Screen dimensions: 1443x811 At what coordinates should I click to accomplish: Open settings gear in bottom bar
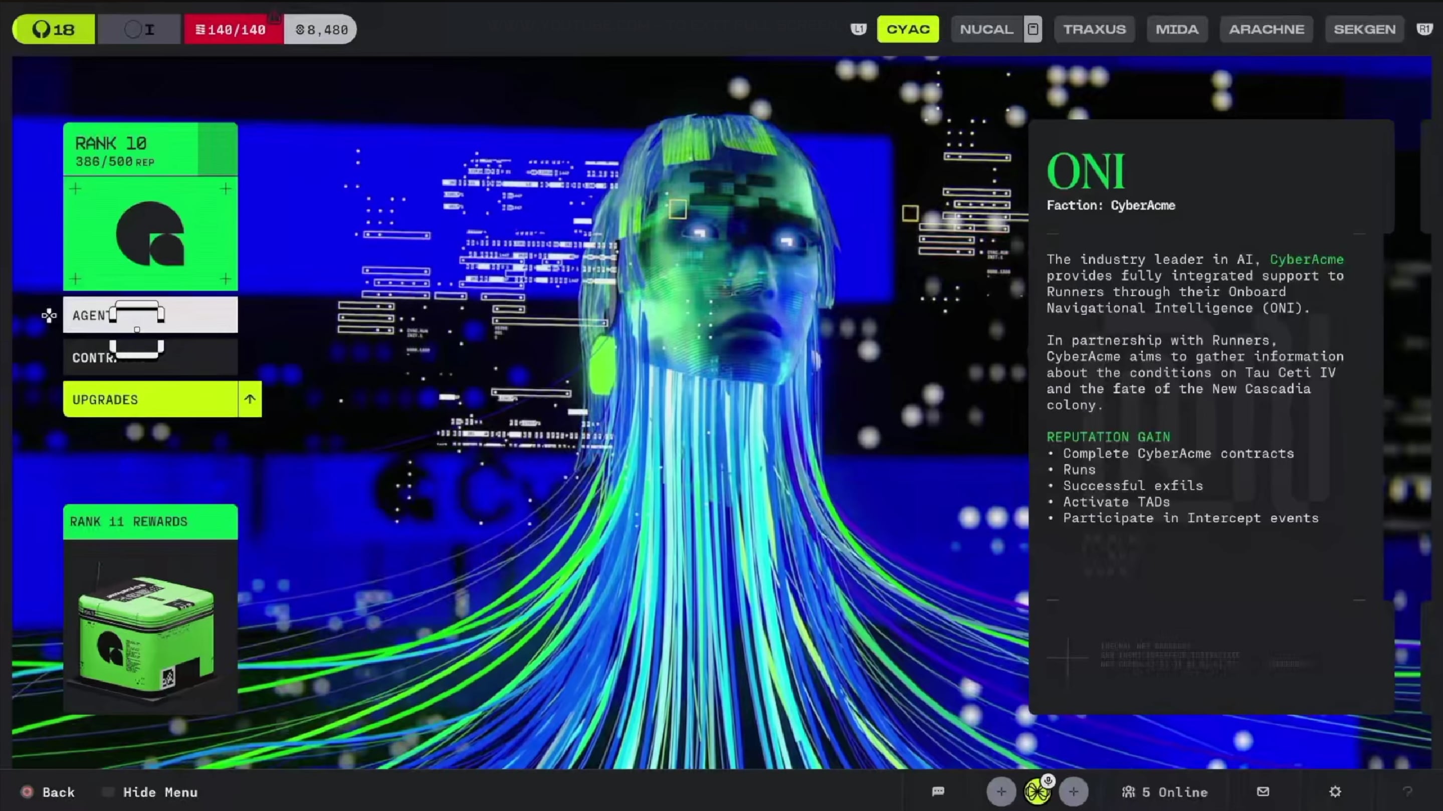[x=1335, y=791]
